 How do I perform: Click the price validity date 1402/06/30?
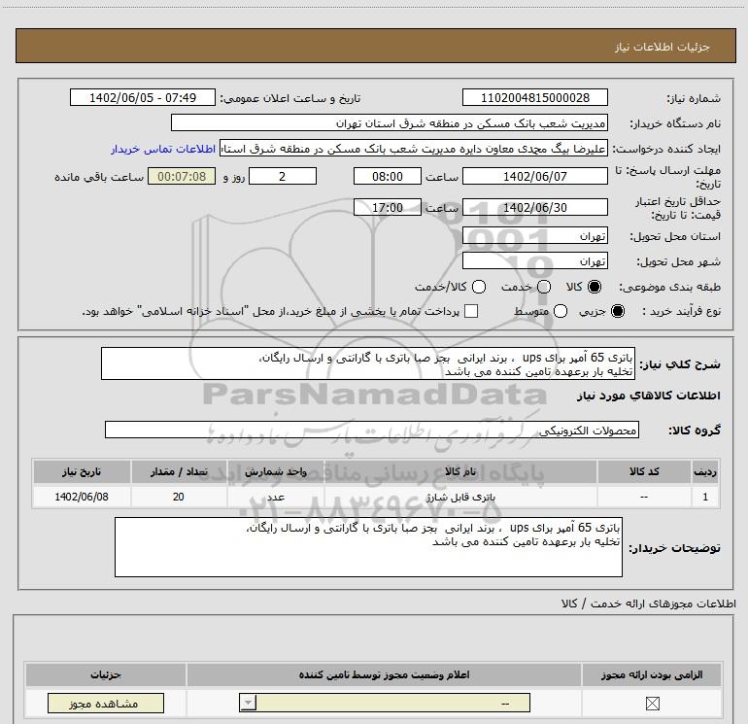tap(534, 207)
